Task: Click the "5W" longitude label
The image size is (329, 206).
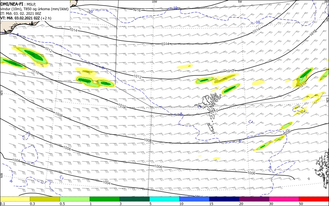Action: click(x=240, y=2)
